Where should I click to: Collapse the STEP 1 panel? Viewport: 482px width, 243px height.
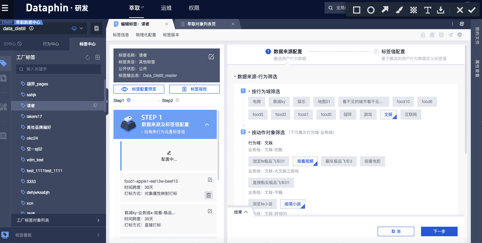pos(207,124)
